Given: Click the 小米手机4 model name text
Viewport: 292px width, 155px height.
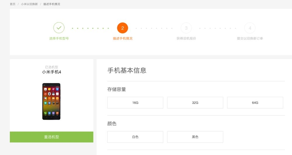Looking at the screenshot, I should point(51,72).
